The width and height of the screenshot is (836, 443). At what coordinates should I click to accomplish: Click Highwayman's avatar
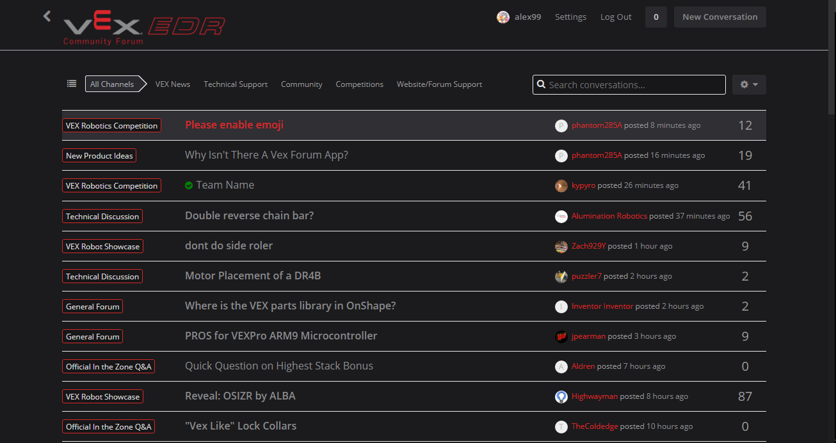(x=561, y=397)
